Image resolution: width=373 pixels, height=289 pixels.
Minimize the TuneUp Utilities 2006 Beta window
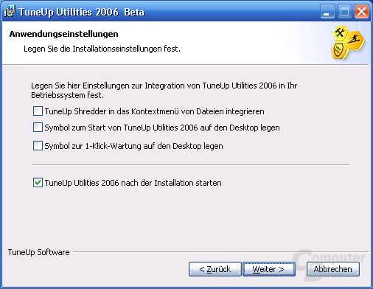pyautogui.click(x=327, y=12)
